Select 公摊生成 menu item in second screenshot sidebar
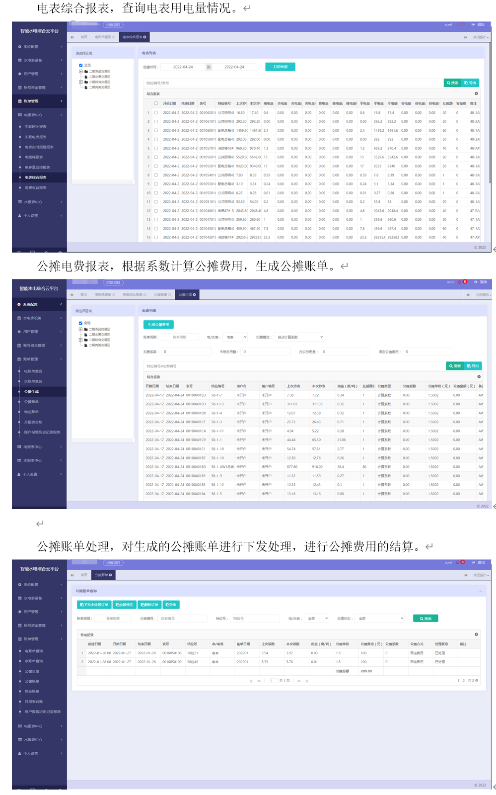Screen dimensions: 496x795 coord(39,392)
